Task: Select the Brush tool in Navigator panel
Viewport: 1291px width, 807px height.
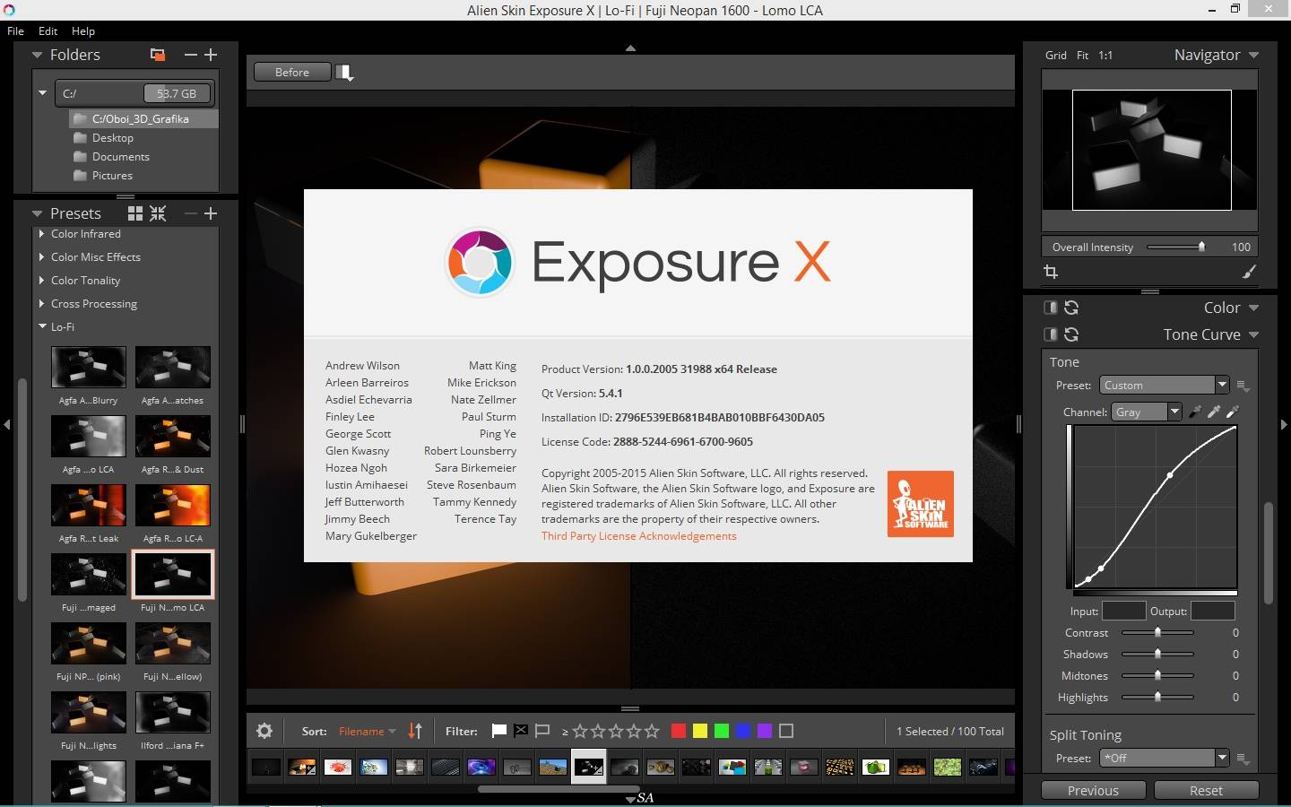Action: (x=1249, y=272)
